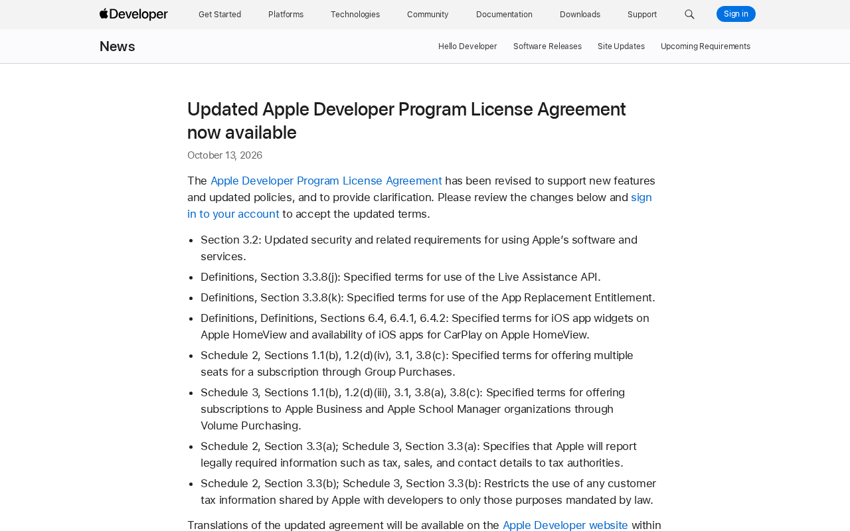850x531 pixels.
Task: Switch to Software Releases tab
Action: pos(547,46)
